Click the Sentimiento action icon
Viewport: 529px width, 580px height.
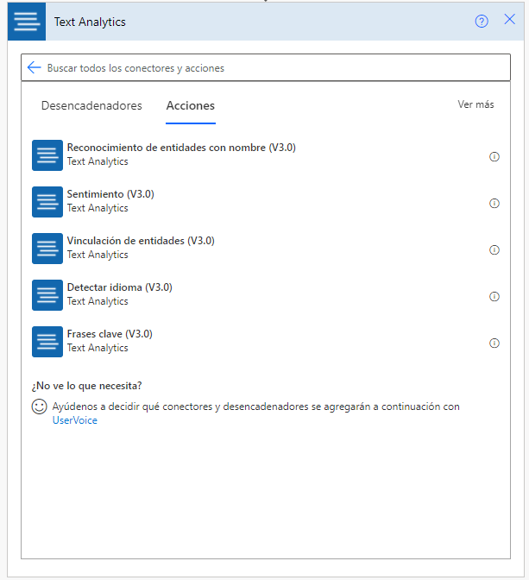[x=47, y=202]
